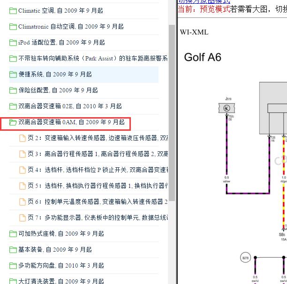The width and height of the screenshot is (287, 284).
Task: Click the 页 7 document icon
Action: click(x=23, y=218)
